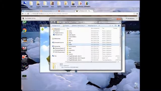Click the Chrome address bar URL
Image resolution: width=161 pixels, height=91 pixels.
coord(50,14)
